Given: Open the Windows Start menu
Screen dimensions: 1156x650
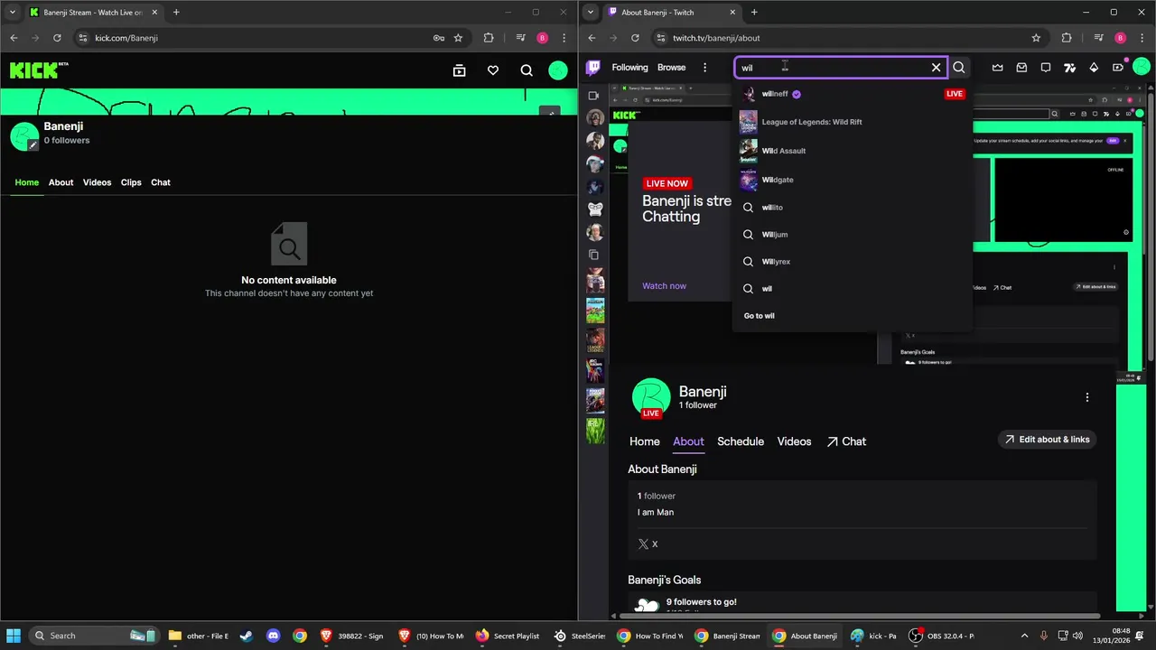Looking at the screenshot, I should pyautogui.click(x=14, y=636).
